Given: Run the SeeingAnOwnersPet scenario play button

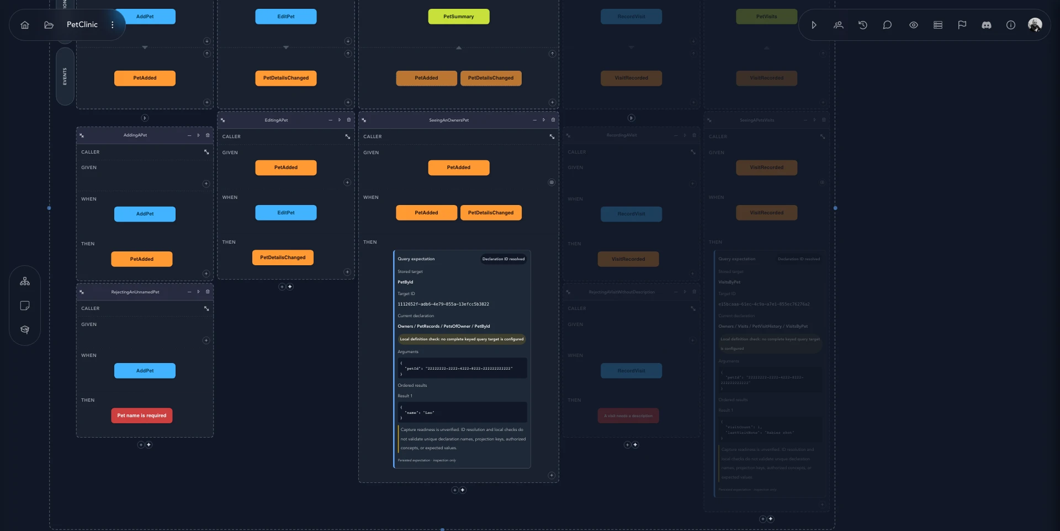Looking at the screenshot, I should 544,120.
